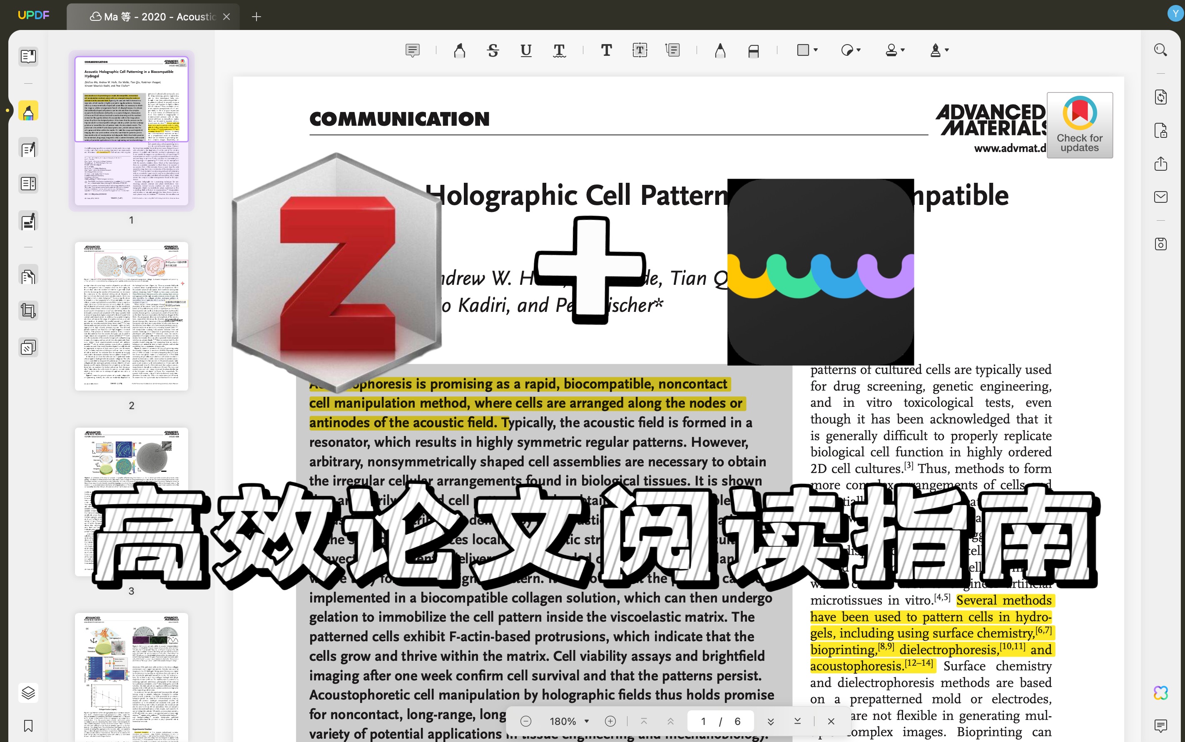Expand the Signature options dropdown arrow

(x=947, y=50)
